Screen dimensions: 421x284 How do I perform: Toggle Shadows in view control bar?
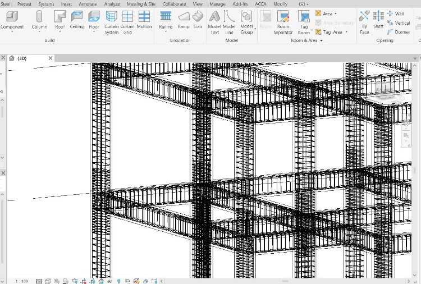point(65,281)
